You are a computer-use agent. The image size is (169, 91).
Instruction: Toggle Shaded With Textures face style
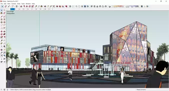point(85,6)
